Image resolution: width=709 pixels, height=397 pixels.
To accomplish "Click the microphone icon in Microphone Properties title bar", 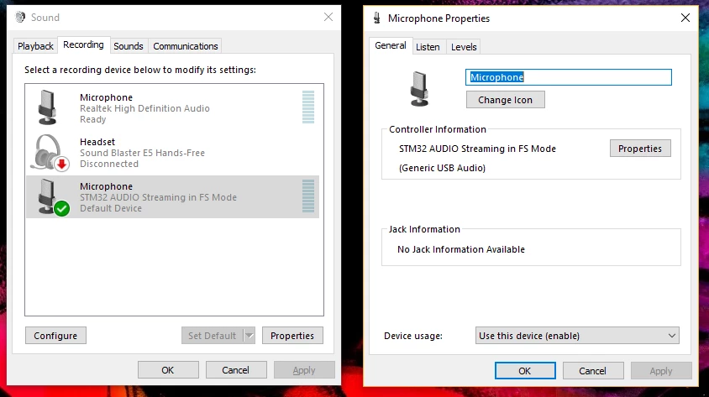I will click(x=376, y=18).
